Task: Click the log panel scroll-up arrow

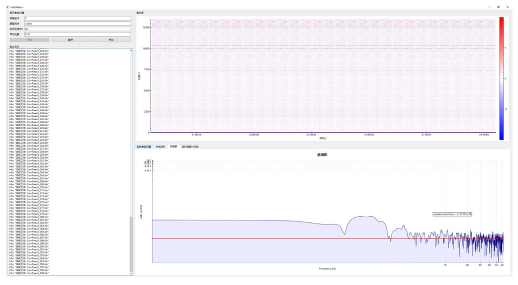Action: (131, 50)
